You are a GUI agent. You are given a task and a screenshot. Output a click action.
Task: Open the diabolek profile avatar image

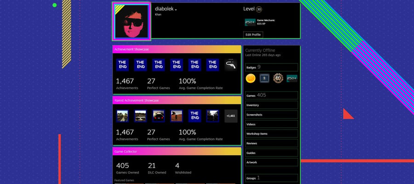pos(132,21)
